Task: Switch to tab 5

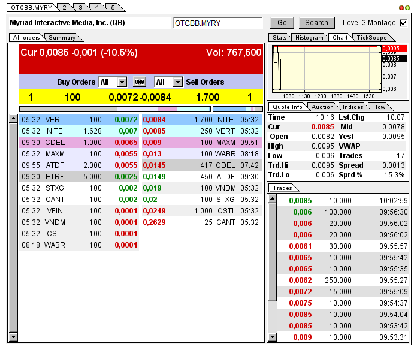Action: click(113, 7)
